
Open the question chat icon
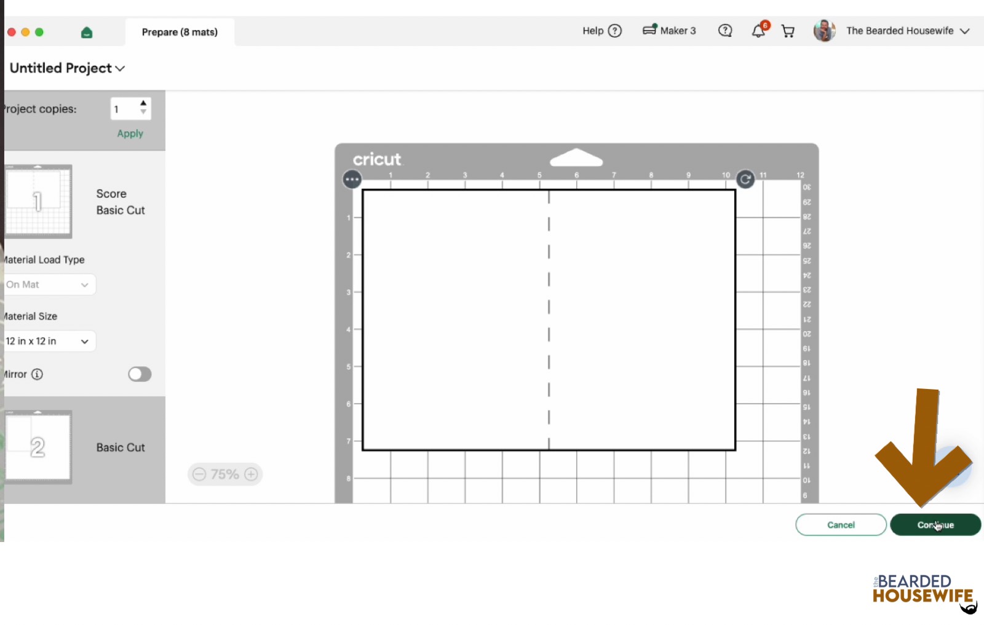[x=725, y=31]
